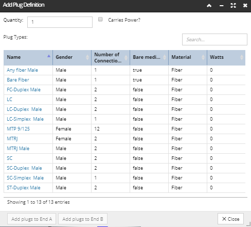The image size is (251, 227).
Task: Select the MTP 9/125 plug type
Action: point(18,129)
